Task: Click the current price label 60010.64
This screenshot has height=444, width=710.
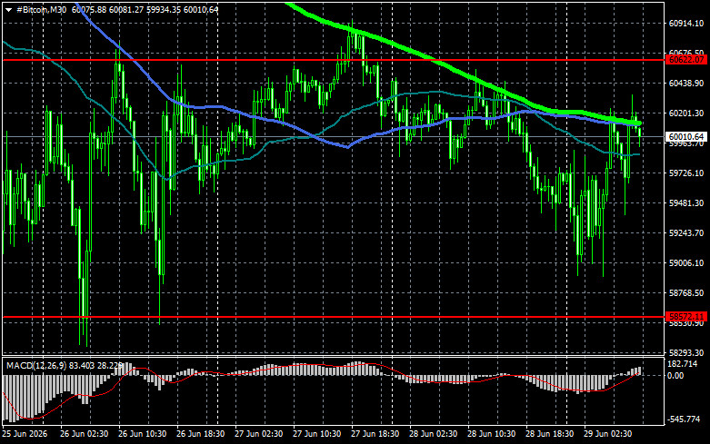Action: 686,136
